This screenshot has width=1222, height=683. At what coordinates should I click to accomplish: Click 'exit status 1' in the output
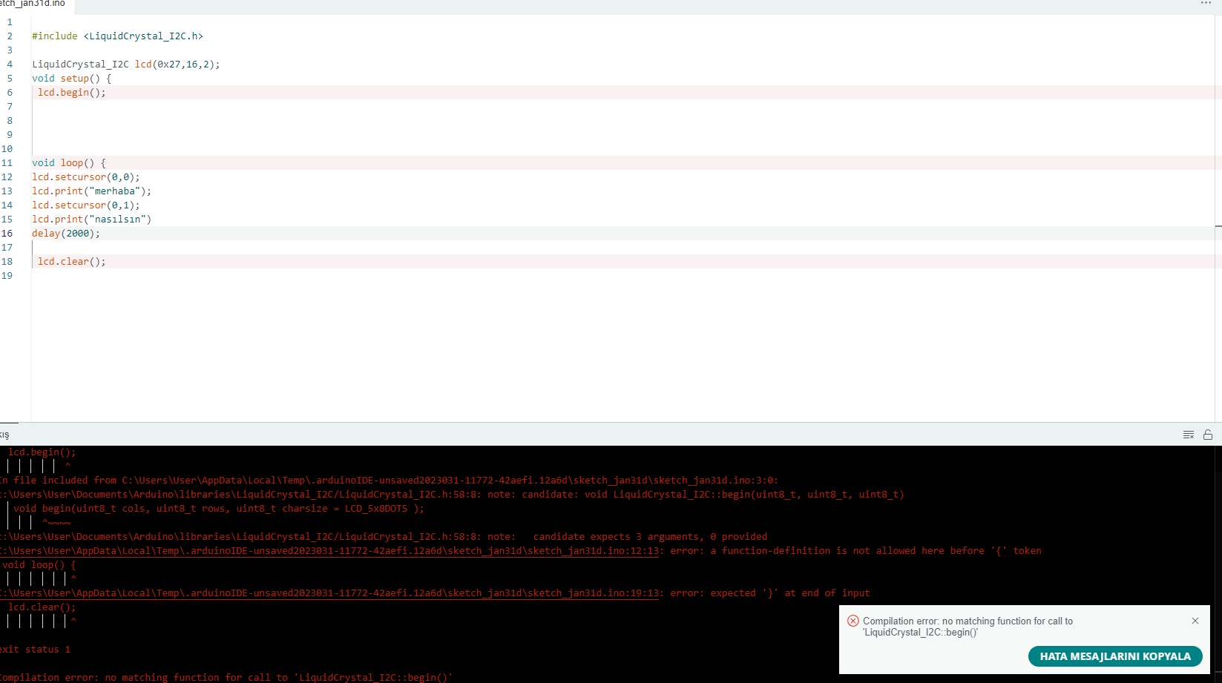point(36,650)
